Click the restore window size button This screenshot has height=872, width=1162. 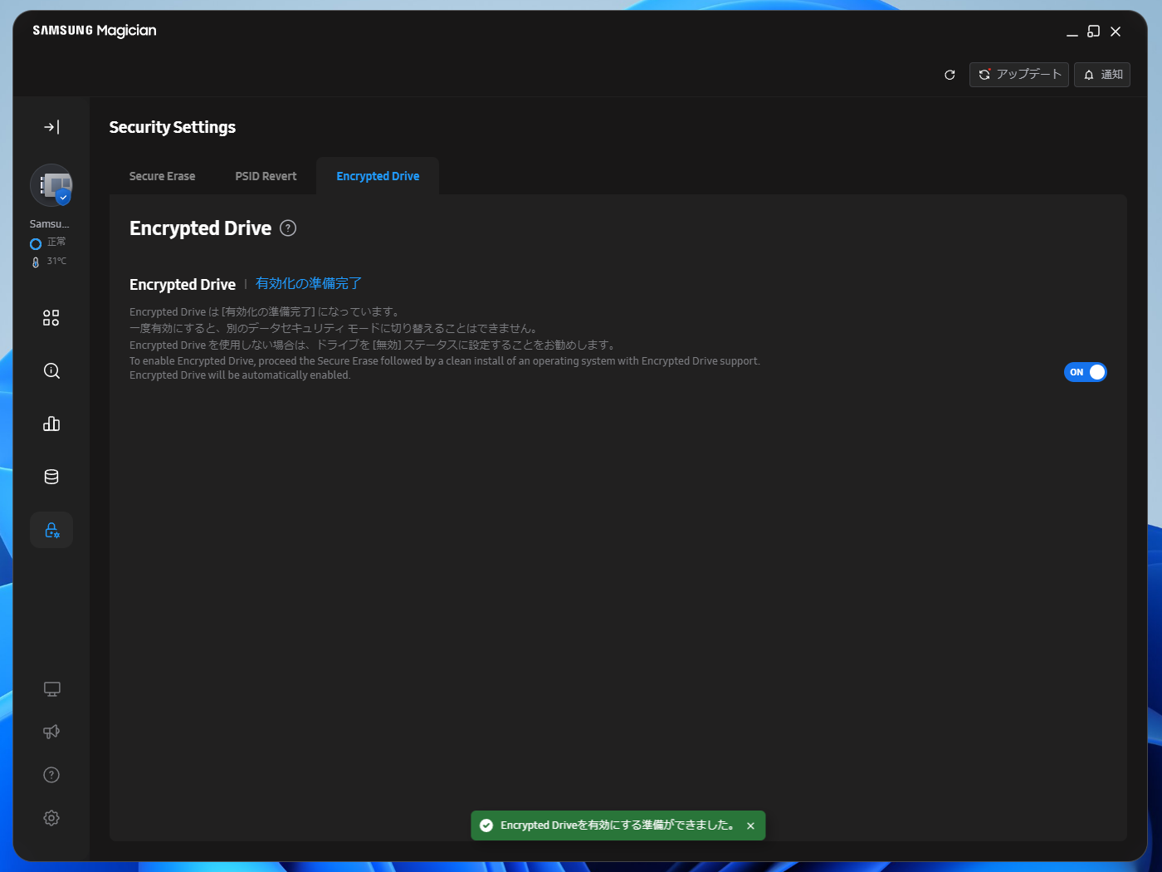[x=1094, y=32]
